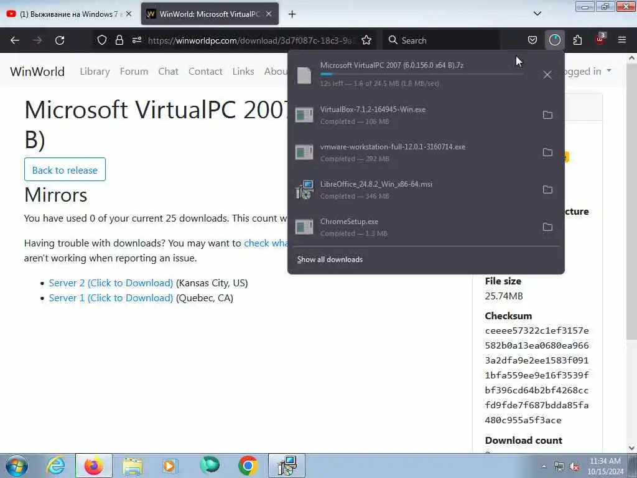Click the green orb taskbar application icon
637x478 pixels.
(x=210, y=466)
